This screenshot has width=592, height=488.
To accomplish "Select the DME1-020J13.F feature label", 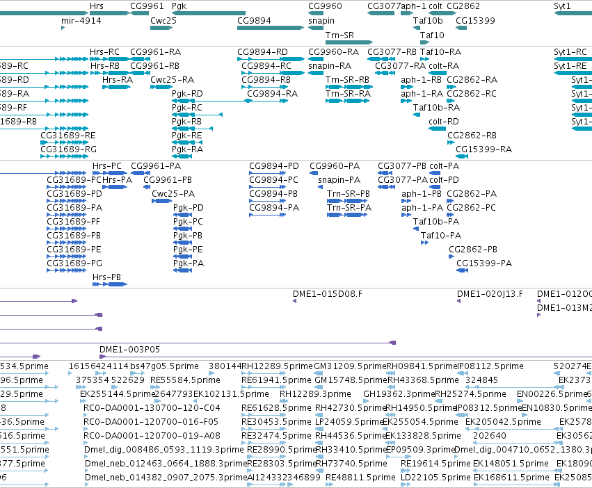I will tap(490, 294).
